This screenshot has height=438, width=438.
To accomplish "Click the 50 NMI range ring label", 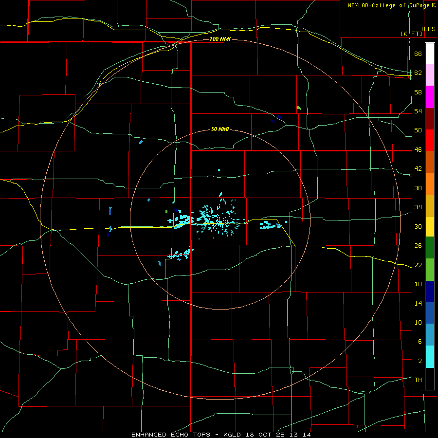I will pos(220,129).
